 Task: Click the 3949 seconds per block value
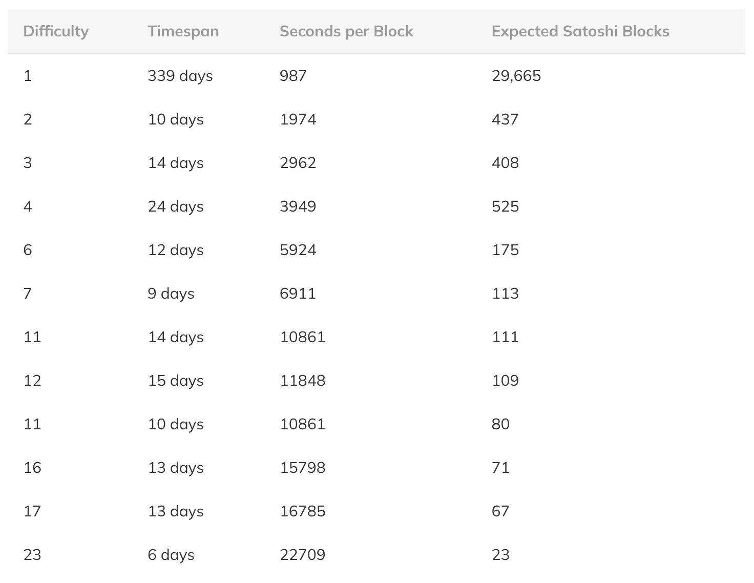tap(298, 206)
